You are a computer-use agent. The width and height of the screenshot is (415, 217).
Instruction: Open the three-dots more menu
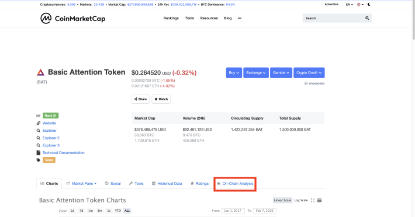point(240,18)
